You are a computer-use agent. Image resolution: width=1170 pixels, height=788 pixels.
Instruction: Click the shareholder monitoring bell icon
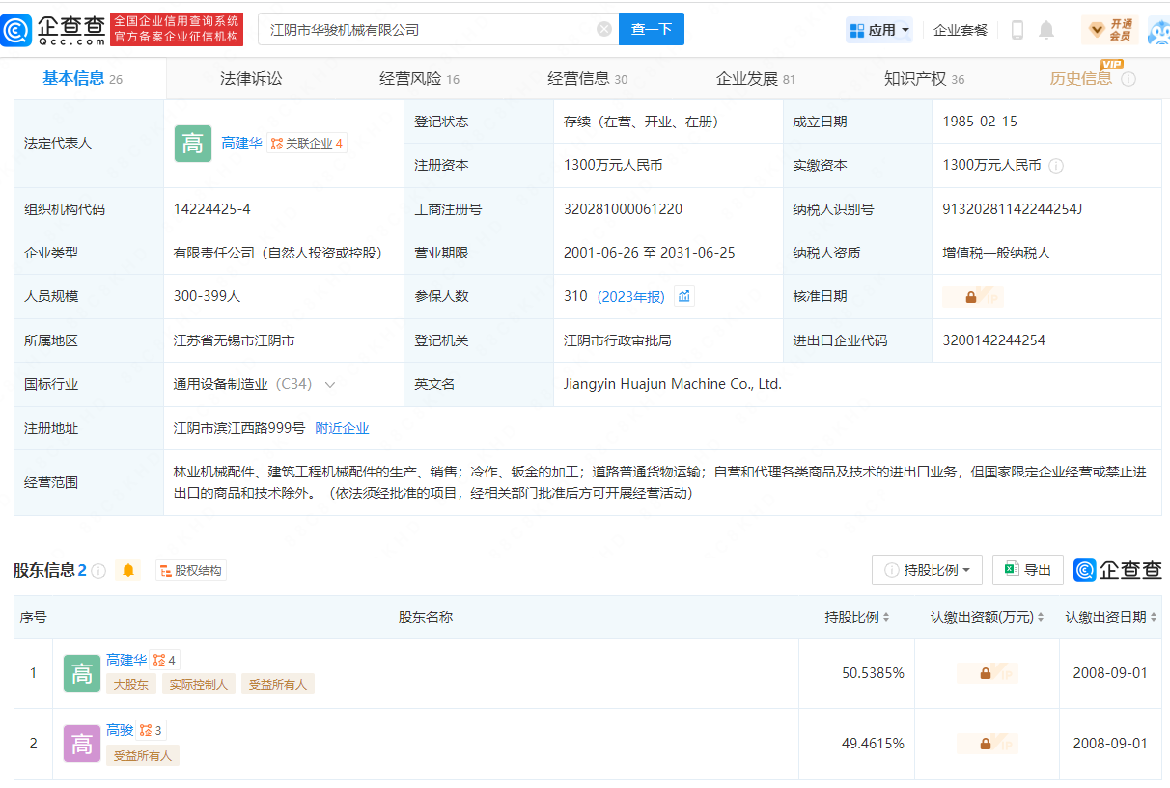[127, 570]
